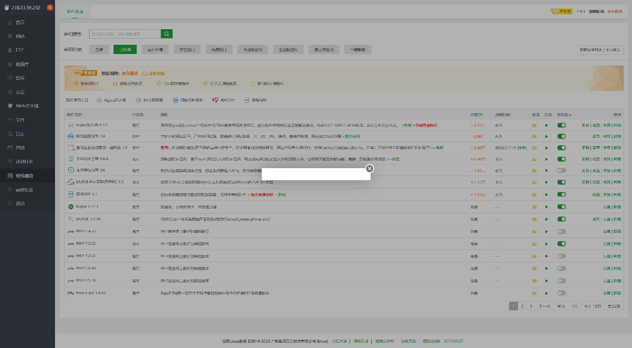Enable homepage display for PHP-7.4.33
This screenshot has height=348, width=632.
click(561, 231)
